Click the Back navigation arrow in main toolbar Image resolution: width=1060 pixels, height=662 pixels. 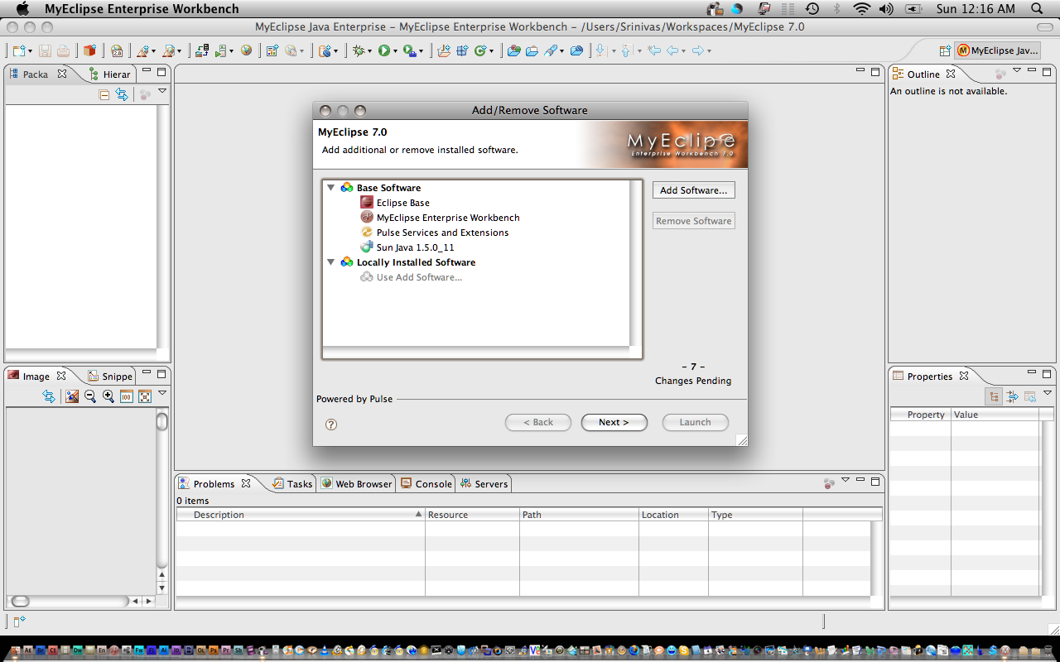pyautogui.click(x=673, y=50)
